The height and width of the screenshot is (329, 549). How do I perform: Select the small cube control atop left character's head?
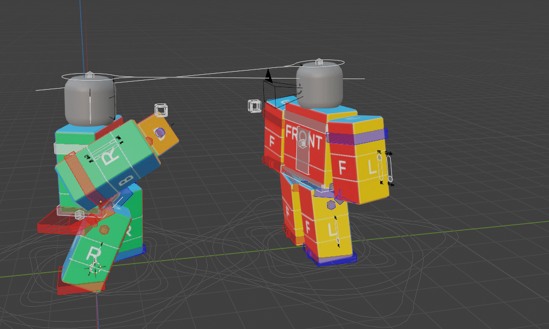[x=90, y=74]
